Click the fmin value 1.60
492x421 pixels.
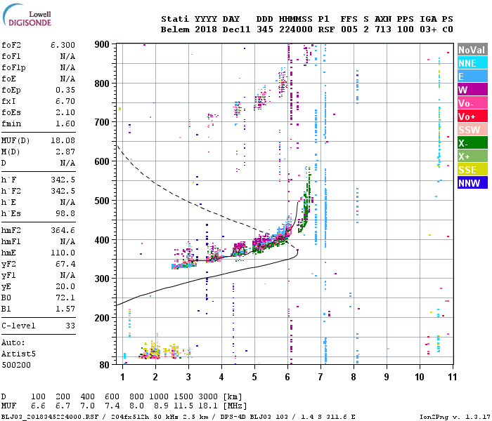(x=65, y=123)
